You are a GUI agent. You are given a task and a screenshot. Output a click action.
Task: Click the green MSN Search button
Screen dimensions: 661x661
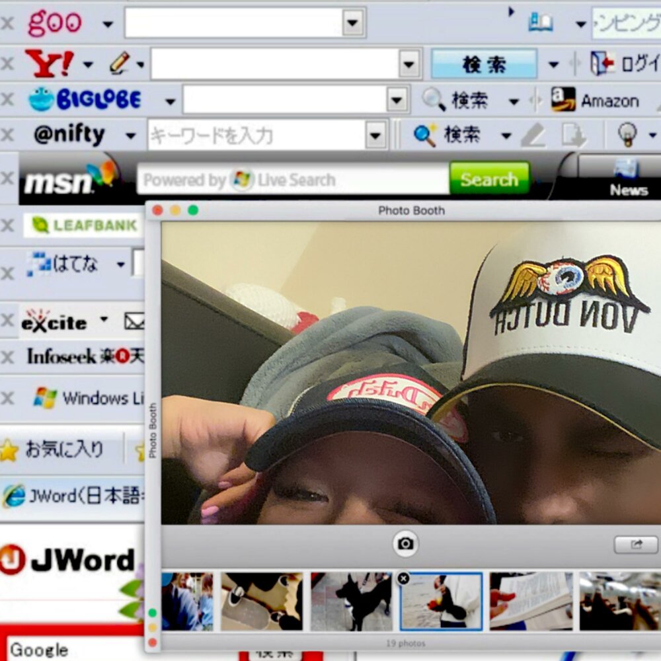(x=489, y=179)
